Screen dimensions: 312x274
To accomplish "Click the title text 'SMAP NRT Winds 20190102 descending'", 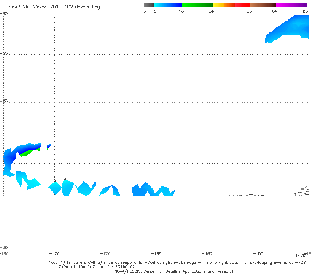I will click(54, 7).
